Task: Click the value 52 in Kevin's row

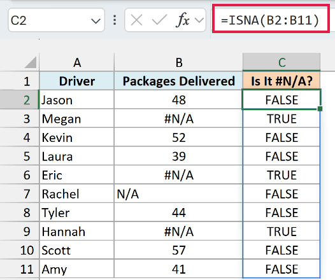Action: click(178, 137)
